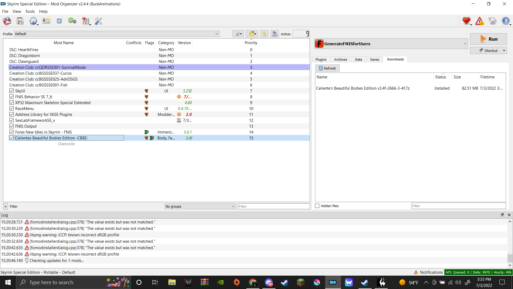
Task: Click the Install Mod from archive icon
Action: pyautogui.click(x=20, y=21)
